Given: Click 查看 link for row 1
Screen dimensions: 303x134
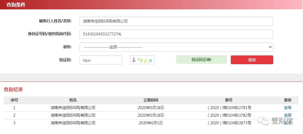Looking at the screenshot, I should click(288, 108).
